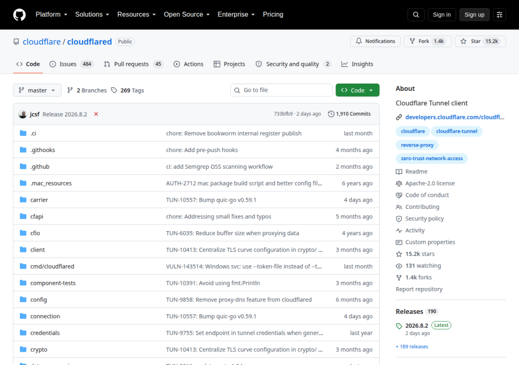Switch to the Security and quality tab

click(293, 64)
